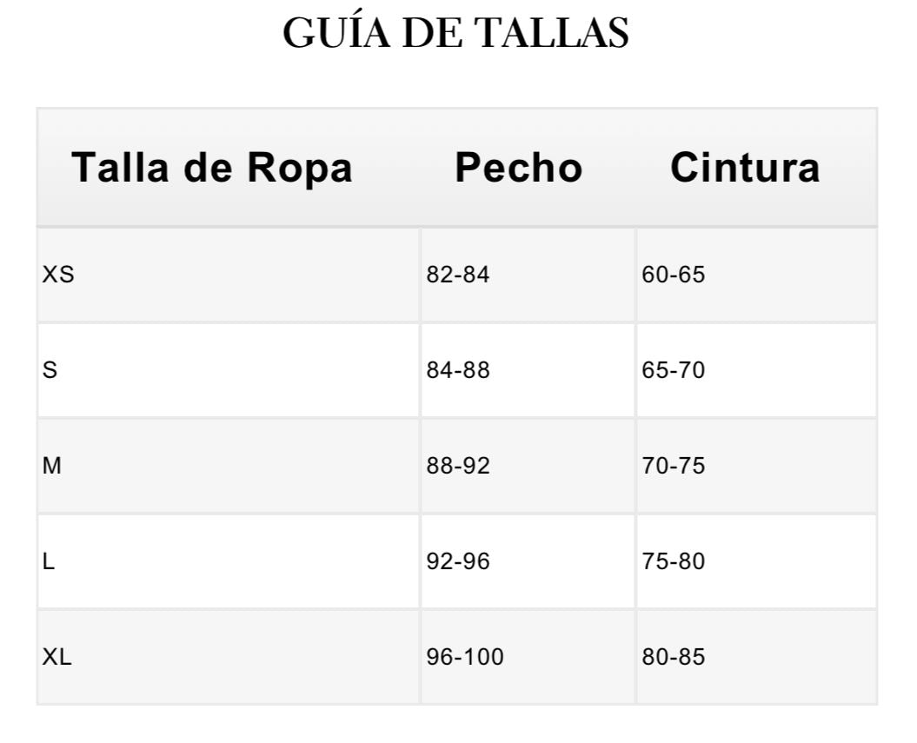The image size is (917, 743).
Task: Click the XL size cell
Action: pos(57,657)
